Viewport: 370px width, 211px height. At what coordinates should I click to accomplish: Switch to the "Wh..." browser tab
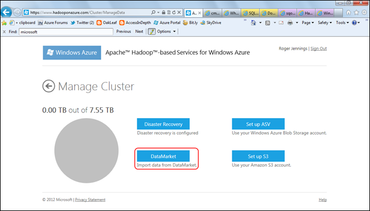(231, 13)
